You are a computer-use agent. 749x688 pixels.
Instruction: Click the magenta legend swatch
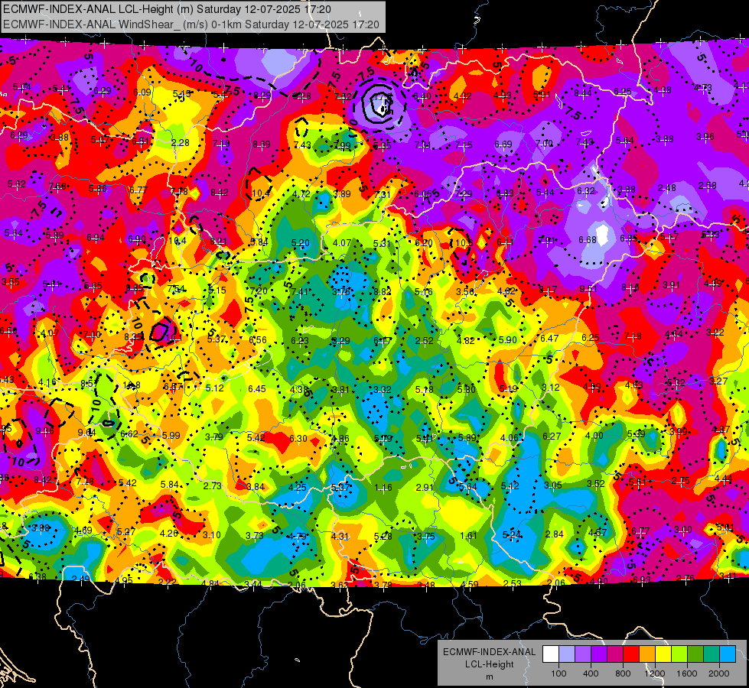[x=615, y=654]
